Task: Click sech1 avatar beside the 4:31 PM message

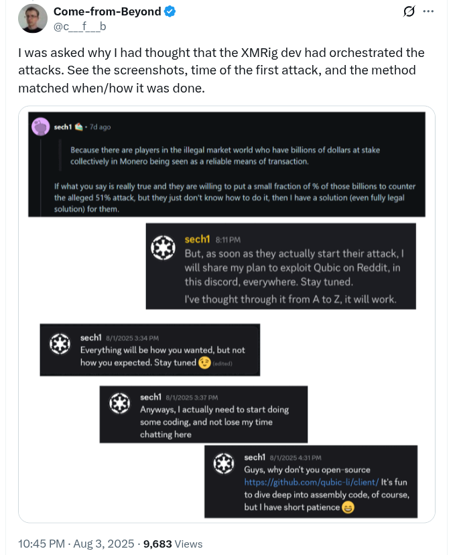Action: (223, 462)
